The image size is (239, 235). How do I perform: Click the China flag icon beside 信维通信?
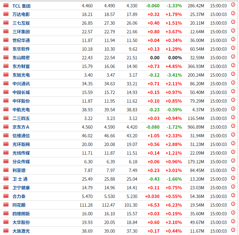click(6, 135)
